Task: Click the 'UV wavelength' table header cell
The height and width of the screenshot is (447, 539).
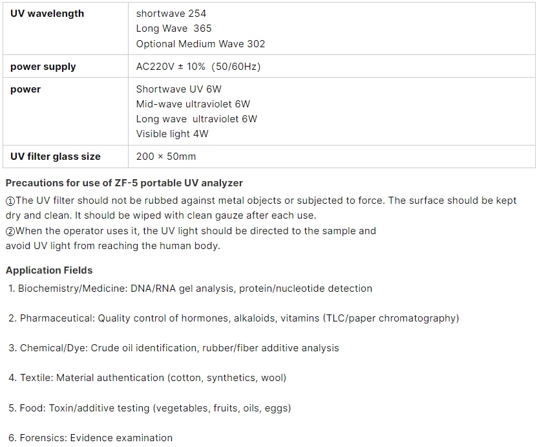Action: pyautogui.click(x=65, y=28)
